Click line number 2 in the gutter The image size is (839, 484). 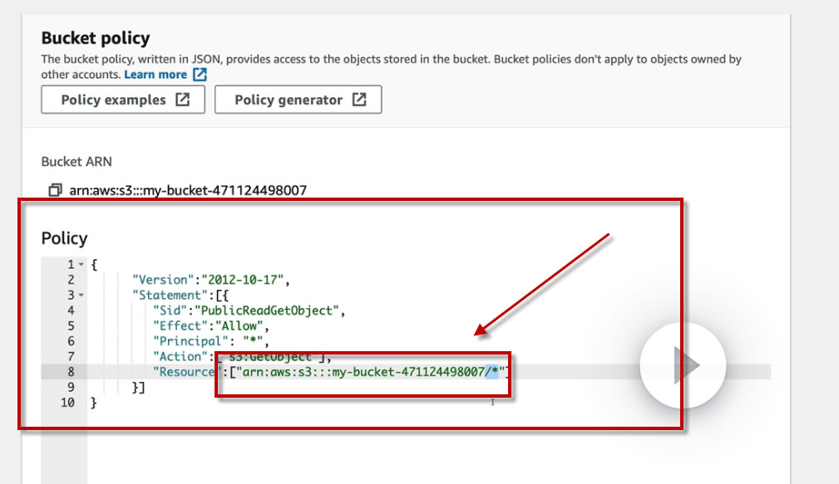71,280
